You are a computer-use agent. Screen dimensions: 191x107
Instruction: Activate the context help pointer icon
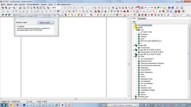(x=58, y=11)
